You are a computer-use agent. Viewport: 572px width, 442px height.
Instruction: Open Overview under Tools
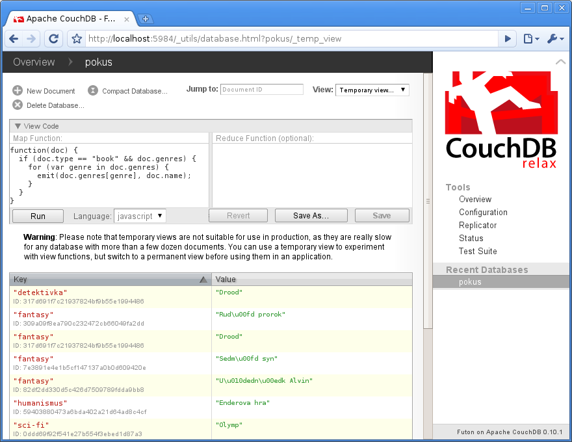point(475,199)
